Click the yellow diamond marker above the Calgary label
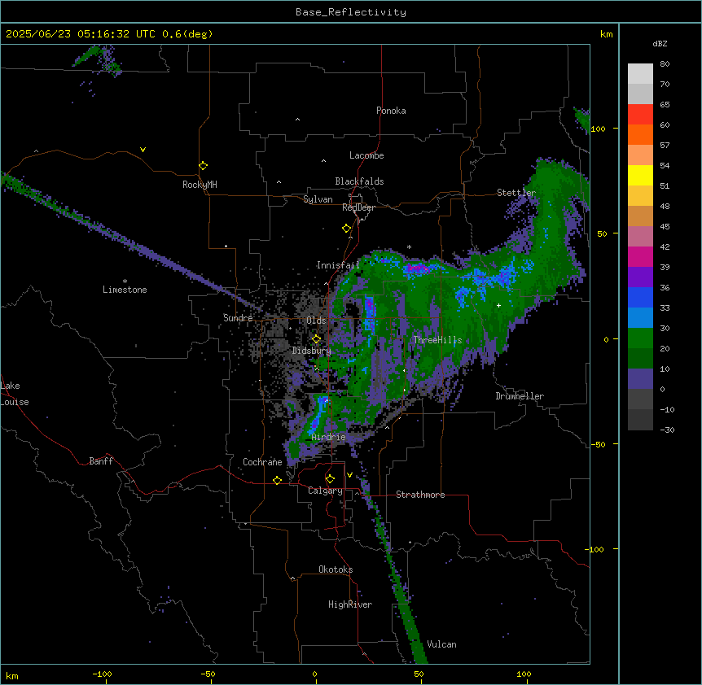 tap(330, 479)
